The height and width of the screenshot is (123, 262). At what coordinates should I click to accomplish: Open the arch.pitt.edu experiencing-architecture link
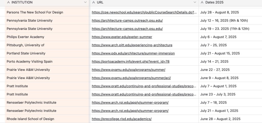pyautogui.click(x=132, y=45)
